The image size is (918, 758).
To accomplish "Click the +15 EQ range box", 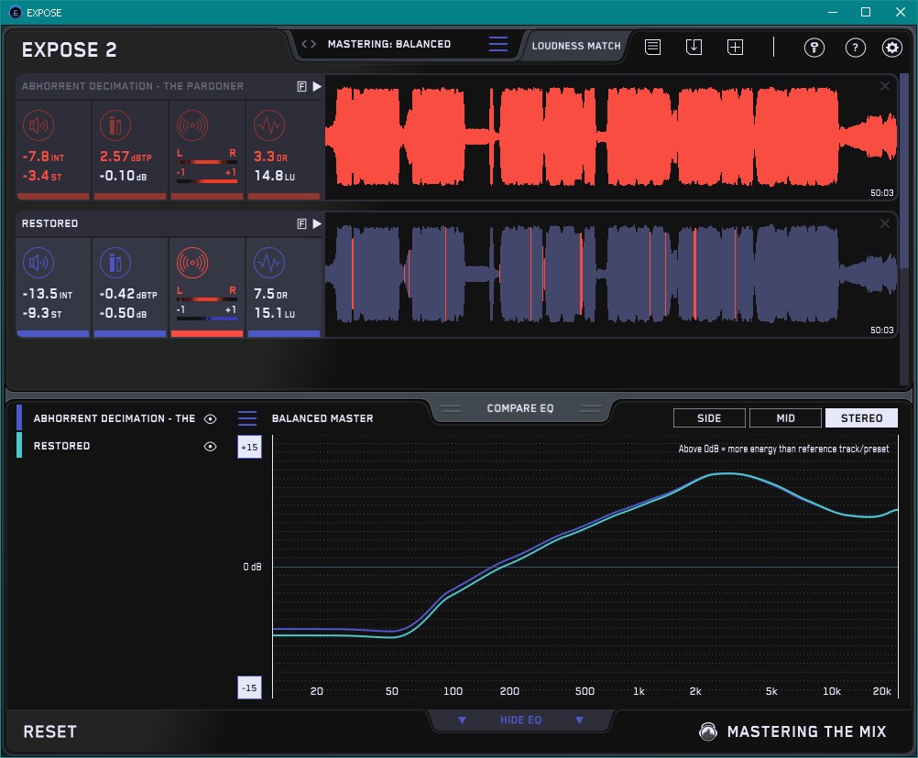I will tap(249, 447).
